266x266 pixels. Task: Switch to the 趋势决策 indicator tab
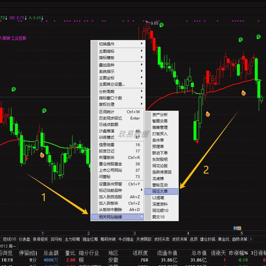click(239, 239)
